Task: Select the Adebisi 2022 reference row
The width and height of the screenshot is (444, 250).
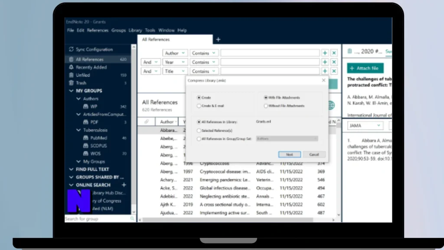Action: point(237,196)
